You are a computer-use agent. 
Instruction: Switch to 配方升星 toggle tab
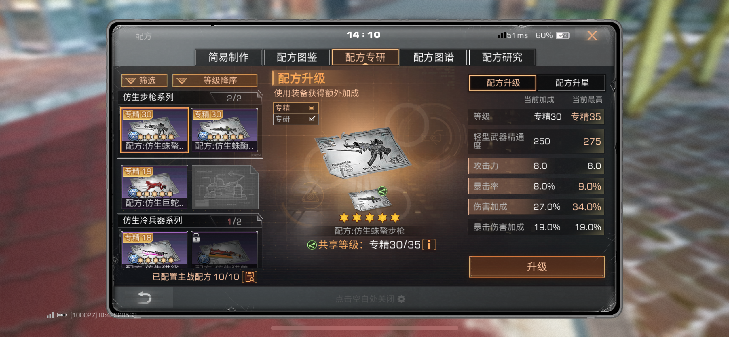tap(572, 83)
